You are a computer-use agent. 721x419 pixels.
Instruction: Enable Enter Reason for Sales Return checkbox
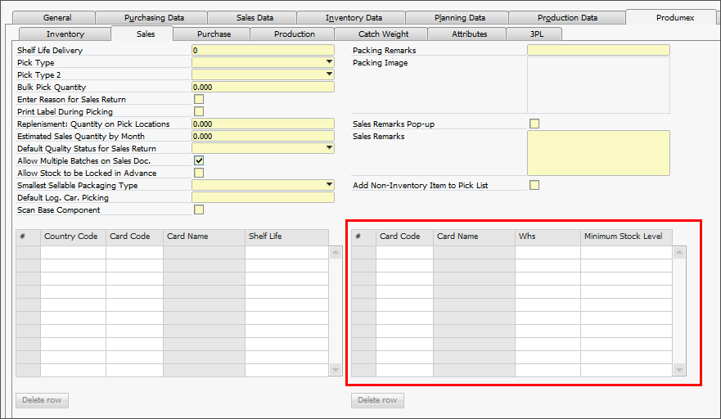[199, 99]
